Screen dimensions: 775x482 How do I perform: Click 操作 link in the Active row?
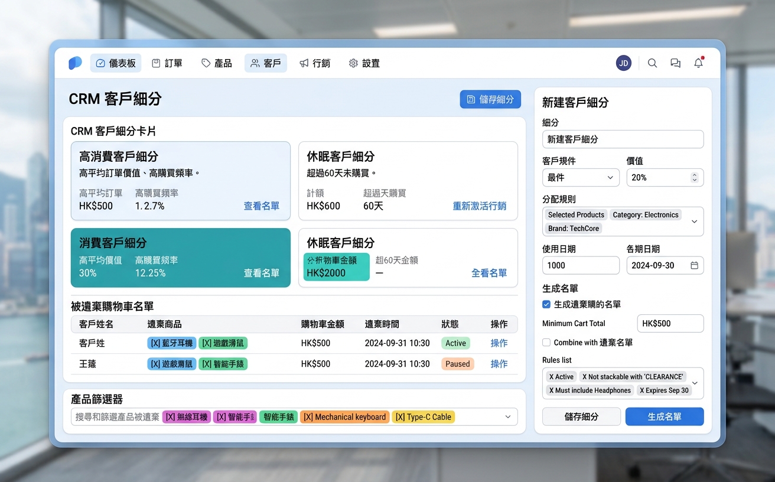click(499, 343)
